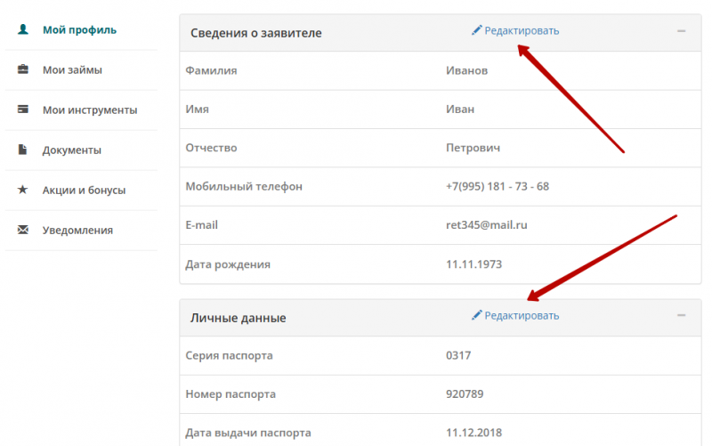Select the Мой профиль menu label

(x=79, y=30)
